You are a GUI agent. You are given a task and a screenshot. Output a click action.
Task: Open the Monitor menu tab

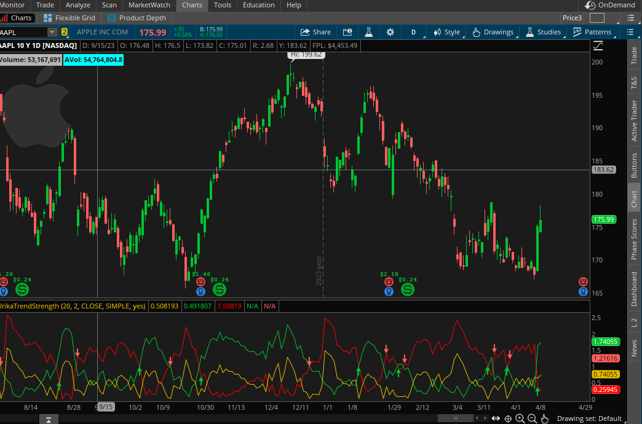[12, 5]
